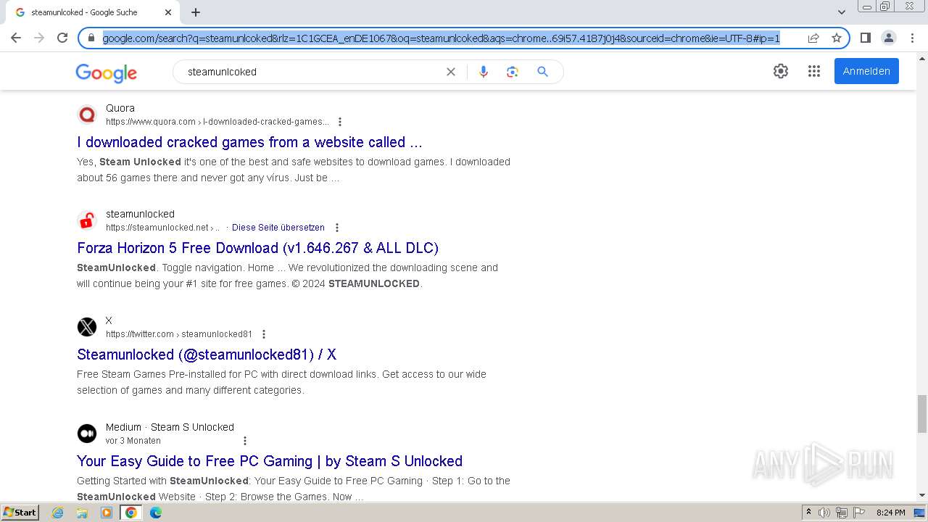The image size is (928, 522).
Task: Open Steamunlocked (@steamunlocked81) / X link
Action: (207, 355)
